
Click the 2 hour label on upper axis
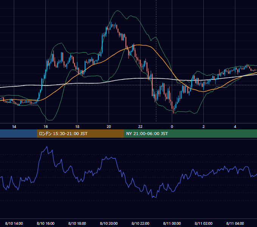click(204, 127)
